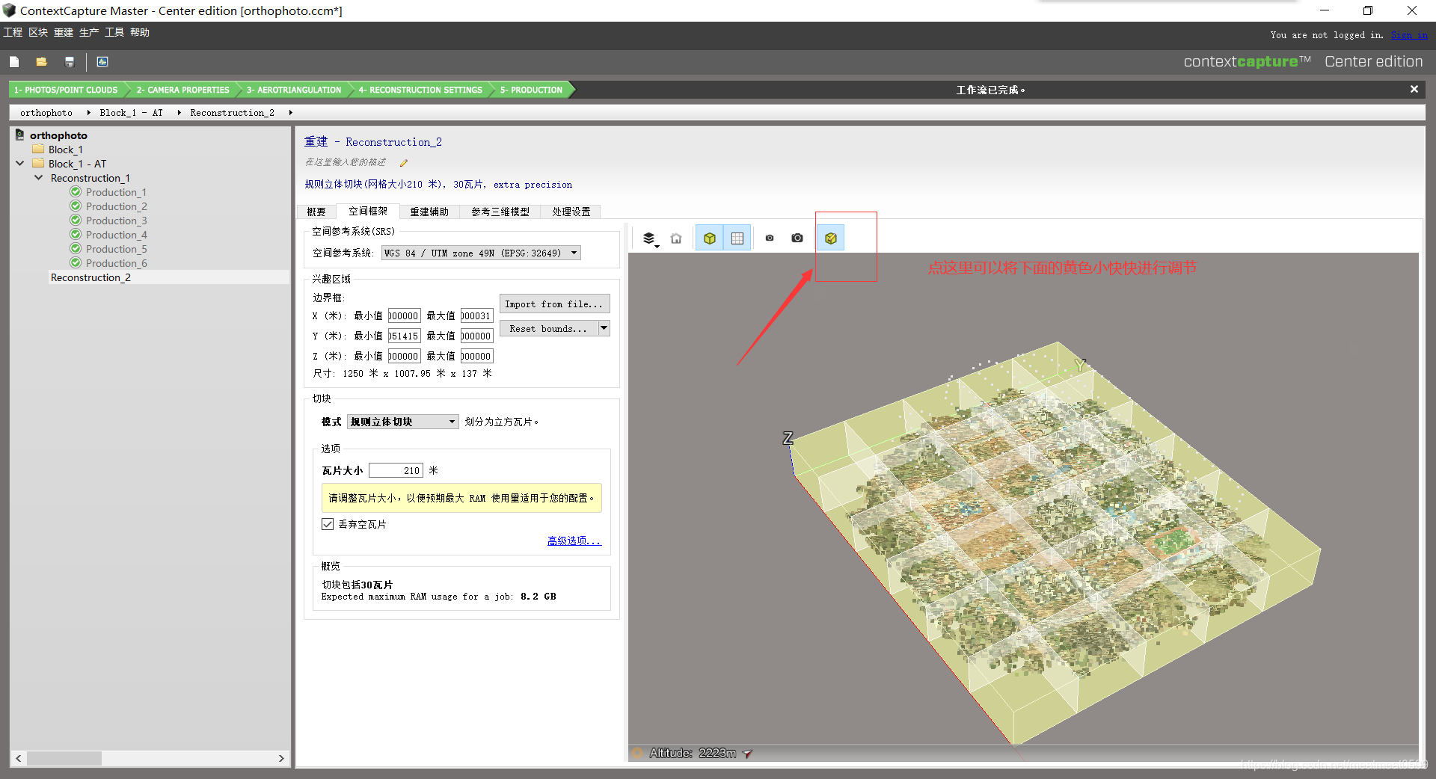The height and width of the screenshot is (779, 1436).
Task: Click the Block_1 folder icon
Action: point(38,150)
